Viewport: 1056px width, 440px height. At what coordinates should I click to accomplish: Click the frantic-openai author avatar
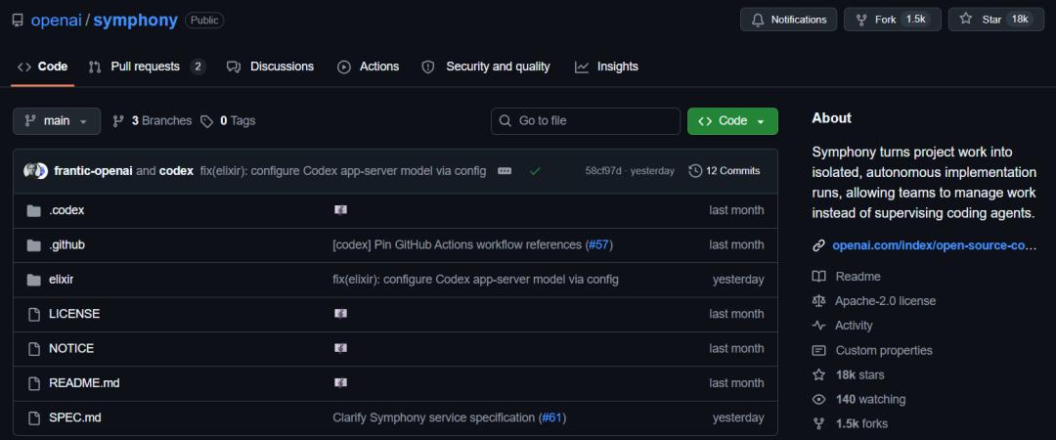click(x=31, y=171)
